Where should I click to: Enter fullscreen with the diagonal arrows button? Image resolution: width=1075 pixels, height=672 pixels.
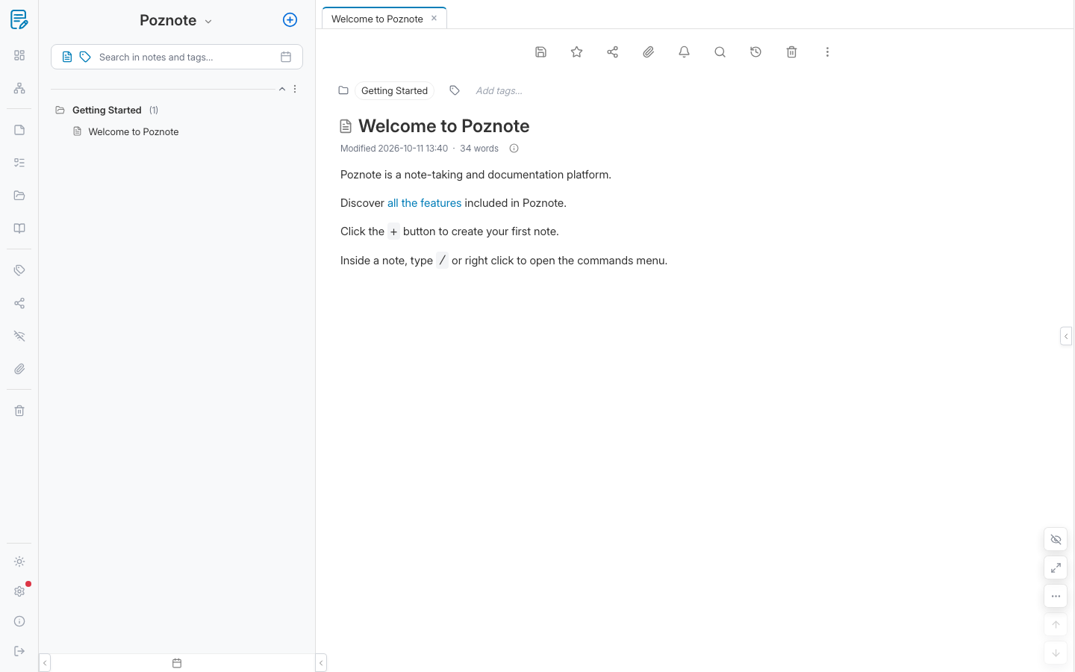tap(1056, 567)
